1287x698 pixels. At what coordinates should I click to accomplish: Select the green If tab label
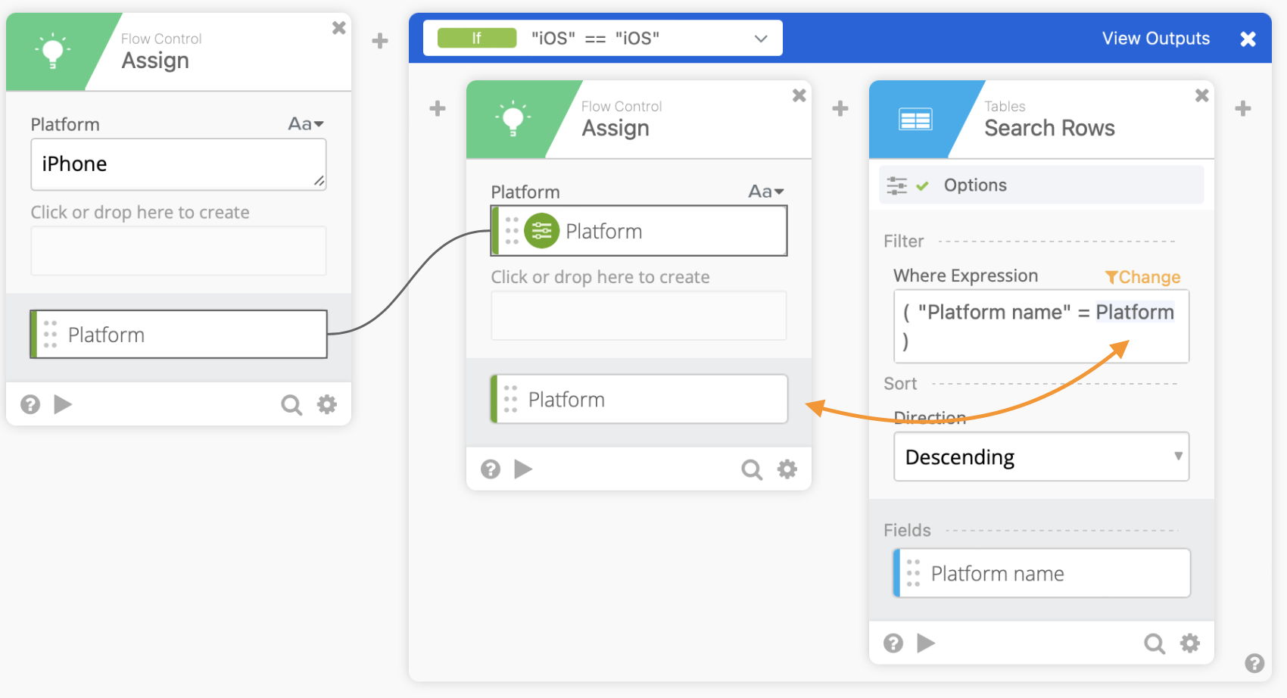click(x=477, y=38)
